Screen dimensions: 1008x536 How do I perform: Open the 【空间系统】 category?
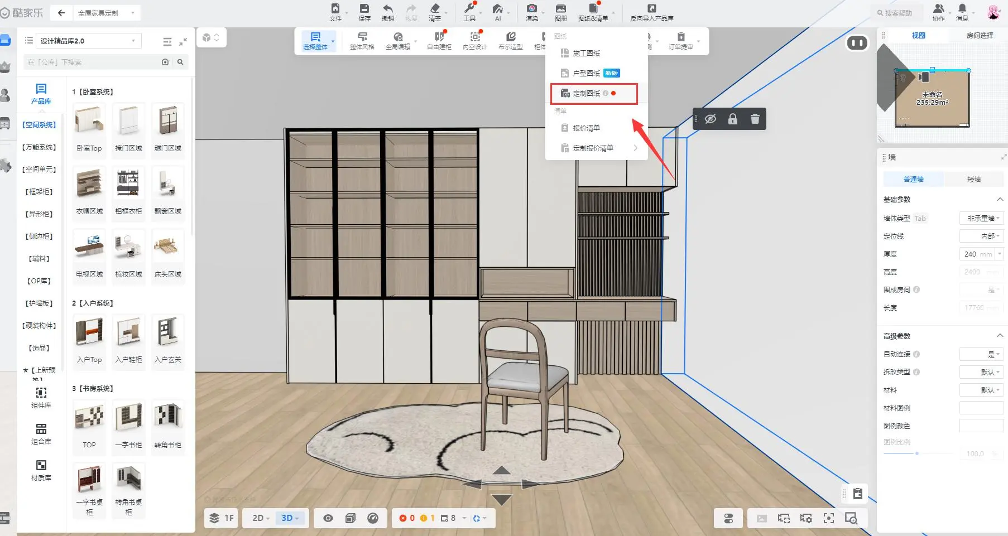coord(39,124)
